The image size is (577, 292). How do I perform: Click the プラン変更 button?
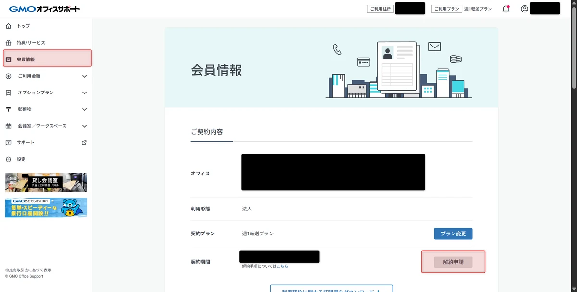click(x=453, y=234)
